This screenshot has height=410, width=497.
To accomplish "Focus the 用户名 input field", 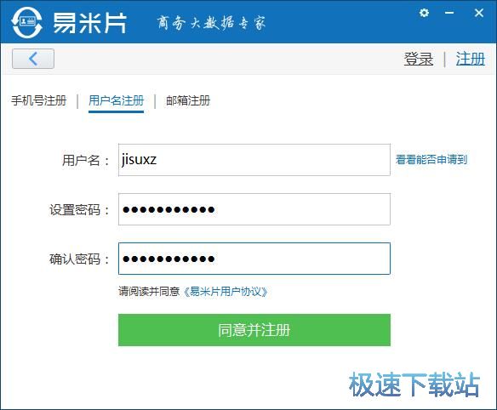I will click(x=254, y=160).
